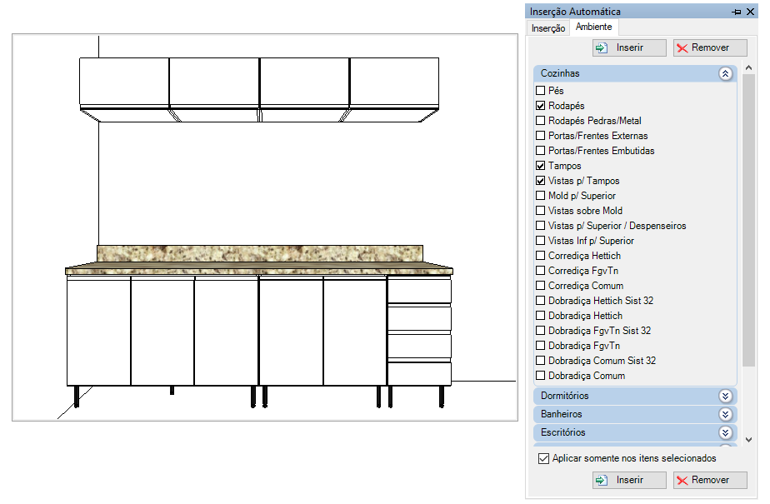Uncheck the Rodapés checkbox
Image resolution: width=770 pixels, height=504 pixels.
tap(541, 106)
